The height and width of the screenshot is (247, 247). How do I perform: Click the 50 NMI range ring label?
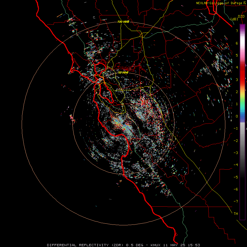coord(123,72)
